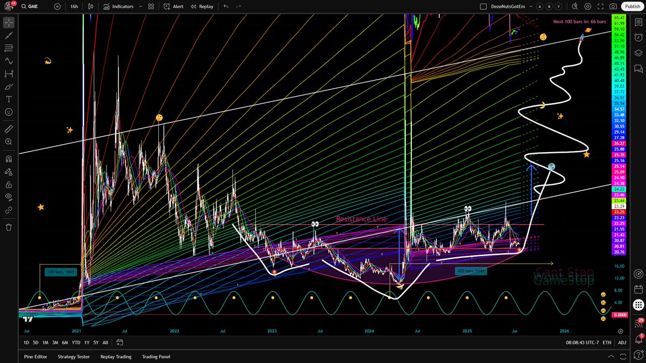The width and height of the screenshot is (646, 363).
Task: Open the user profile avatar menu
Action: pos(9,6)
